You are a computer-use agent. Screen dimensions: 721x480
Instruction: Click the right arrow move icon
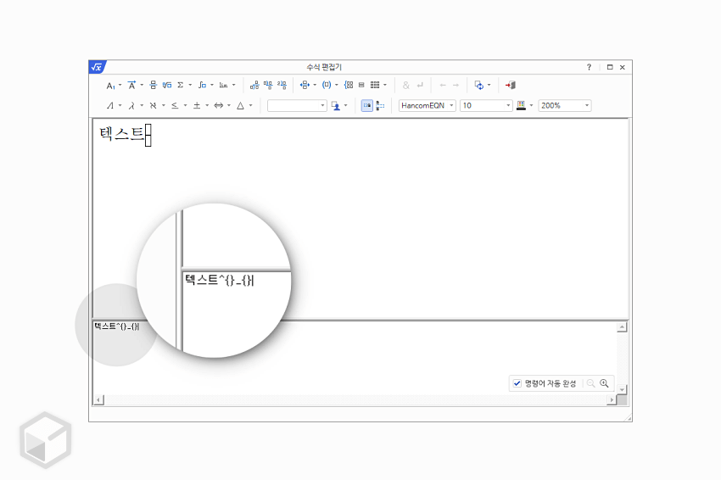click(x=456, y=85)
